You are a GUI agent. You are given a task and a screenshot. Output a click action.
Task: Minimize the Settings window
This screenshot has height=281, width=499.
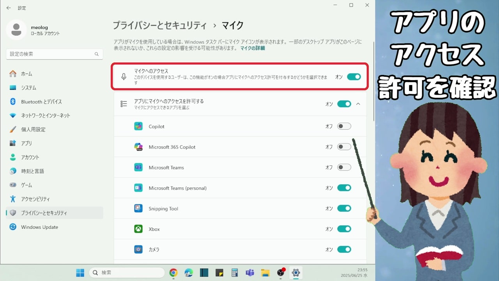tap(335, 5)
